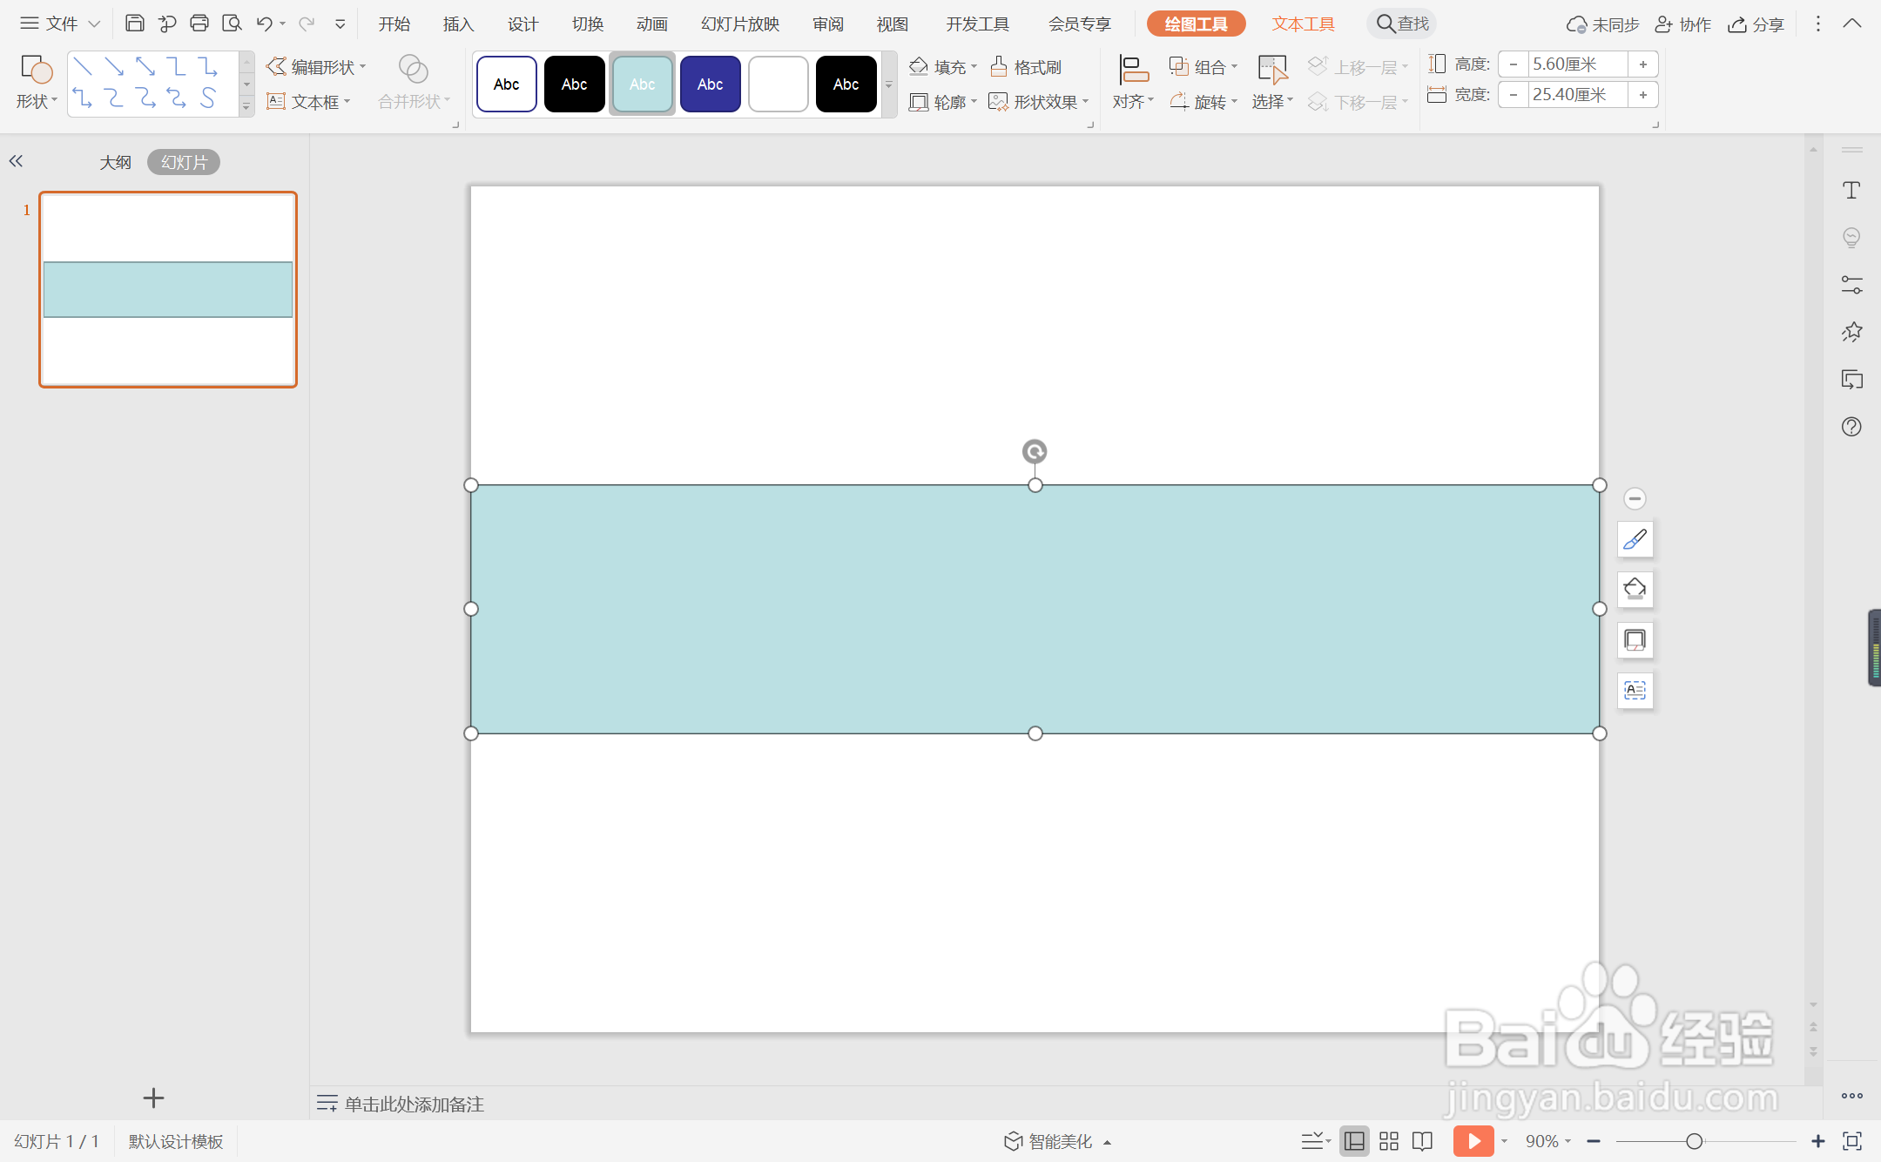The width and height of the screenshot is (1881, 1162).
Task: Click the floating shape outline icon
Action: pos(1635,640)
